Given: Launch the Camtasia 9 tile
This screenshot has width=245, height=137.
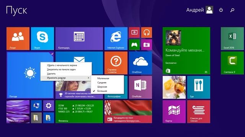Looking at the screenshot, I should click(232, 63).
